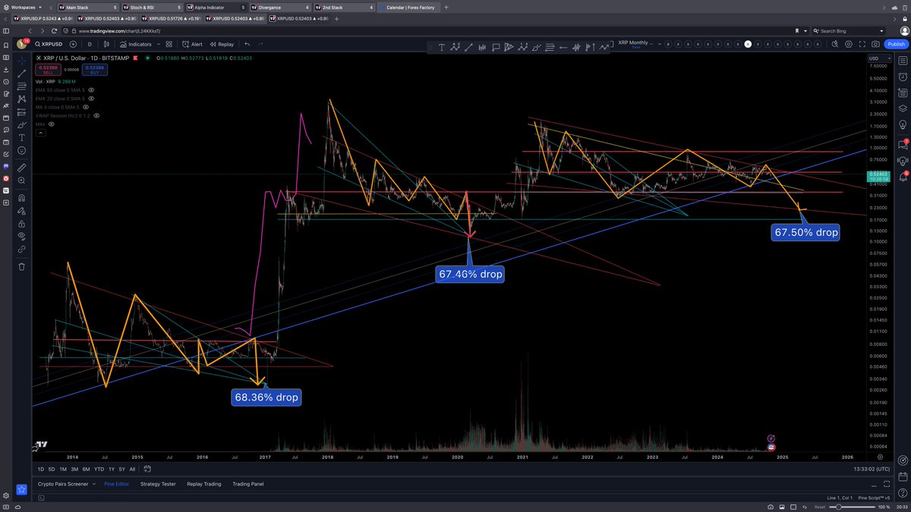Click the undo arrow in top toolbar
Image resolution: width=911 pixels, height=512 pixels.
pyautogui.click(x=247, y=44)
